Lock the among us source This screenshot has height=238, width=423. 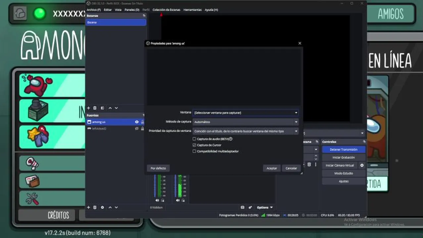pos(142,122)
